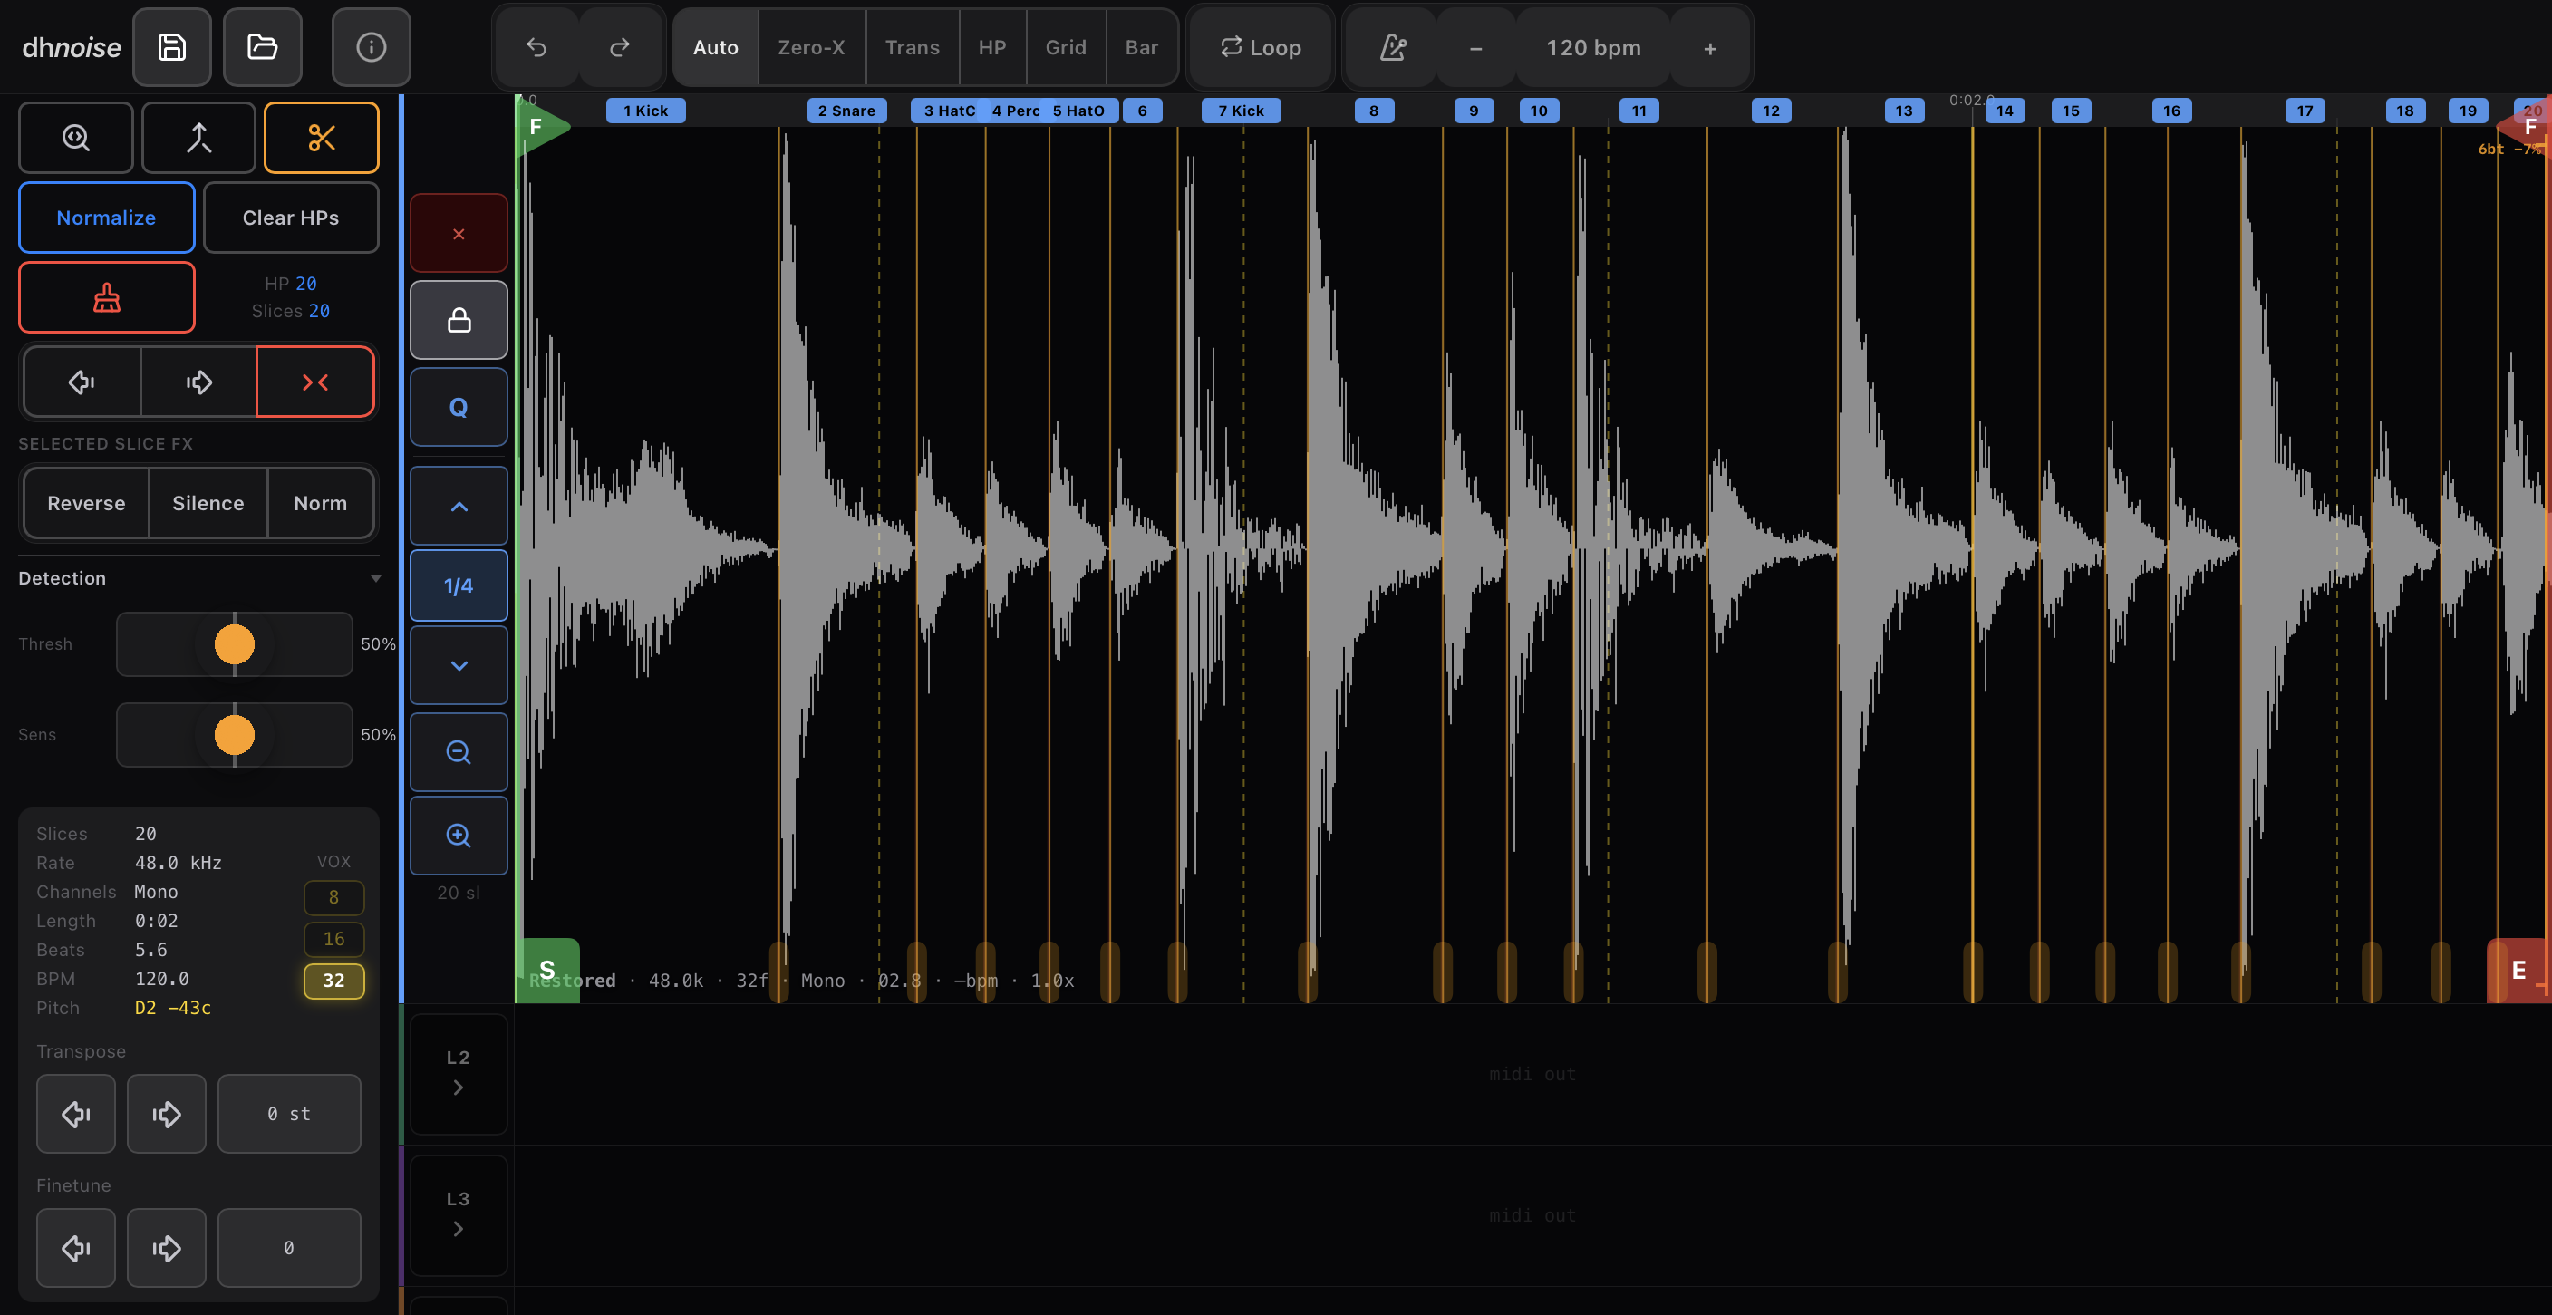Click the Thresh slider handle
This screenshot has width=2552, height=1315.
(x=234, y=644)
